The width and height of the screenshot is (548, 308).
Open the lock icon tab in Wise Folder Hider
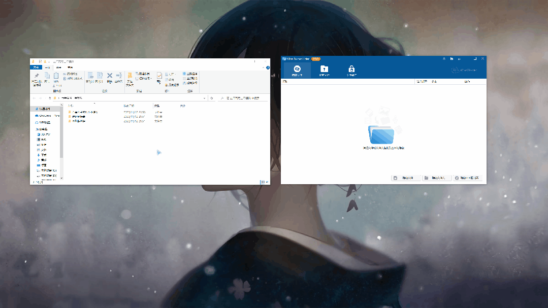coord(351,70)
